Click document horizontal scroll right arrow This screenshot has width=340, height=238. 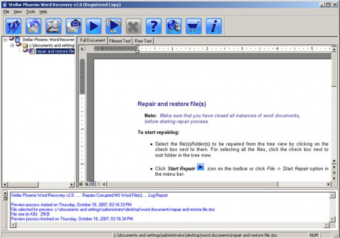329,184
